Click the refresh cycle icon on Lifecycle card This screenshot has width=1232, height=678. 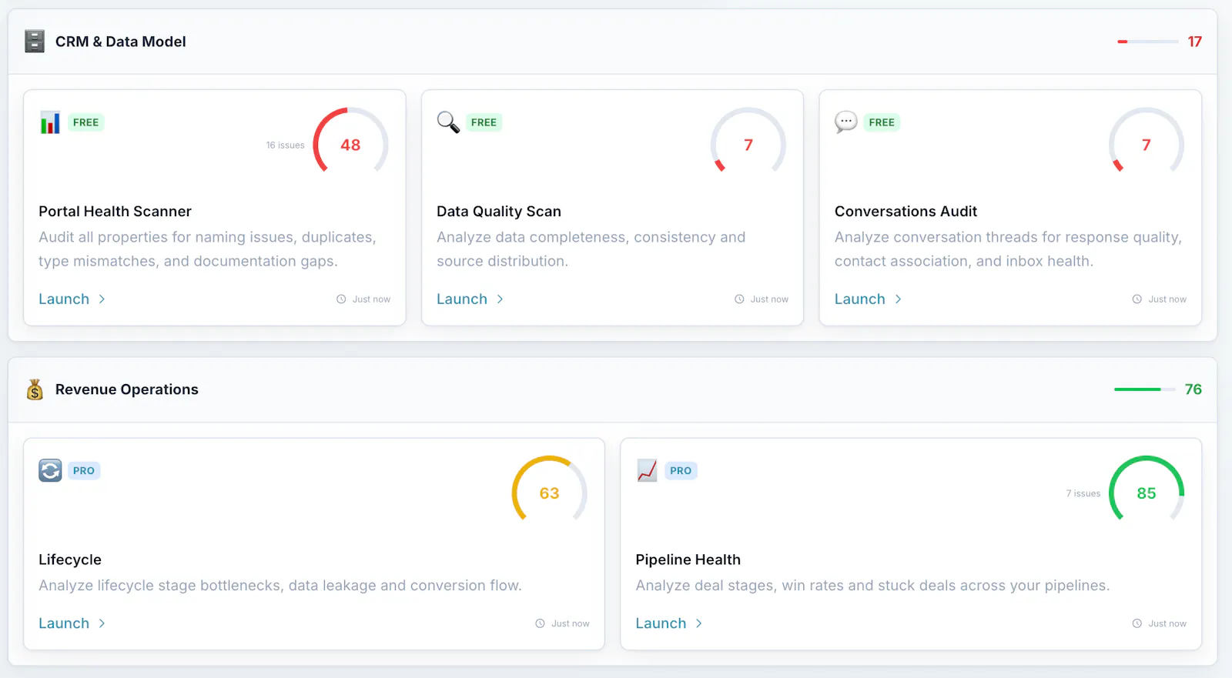pos(50,470)
